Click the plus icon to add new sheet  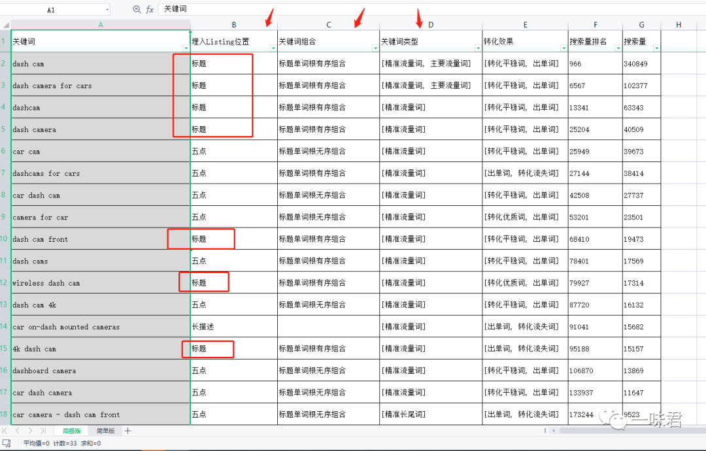[x=127, y=431]
